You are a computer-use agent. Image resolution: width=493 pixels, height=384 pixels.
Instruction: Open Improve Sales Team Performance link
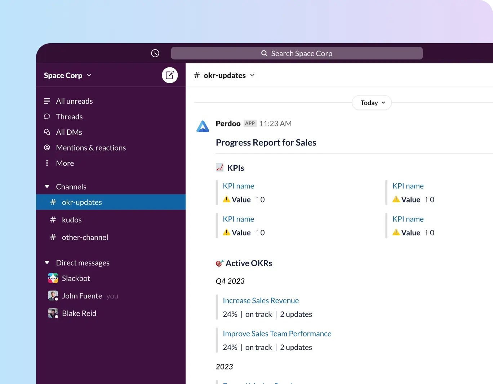tap(277, 334)
